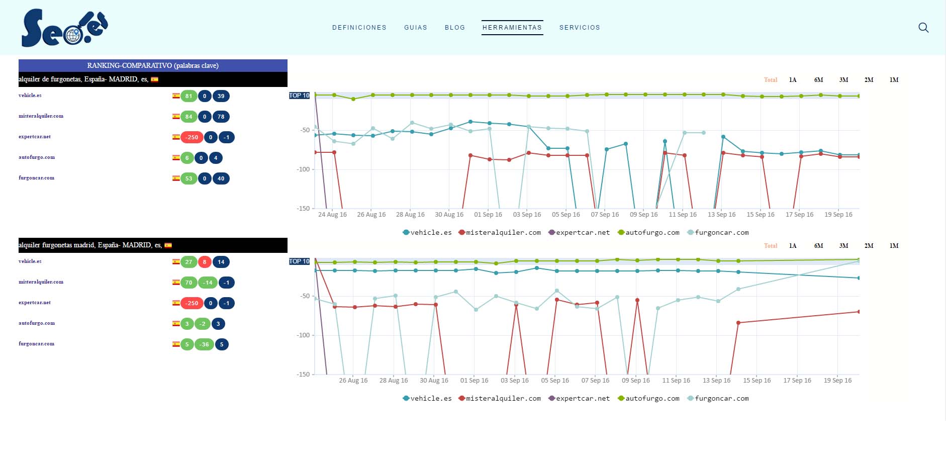Select 1M range on second chart
Screen dimensions: 946x460
coord(894,246)
